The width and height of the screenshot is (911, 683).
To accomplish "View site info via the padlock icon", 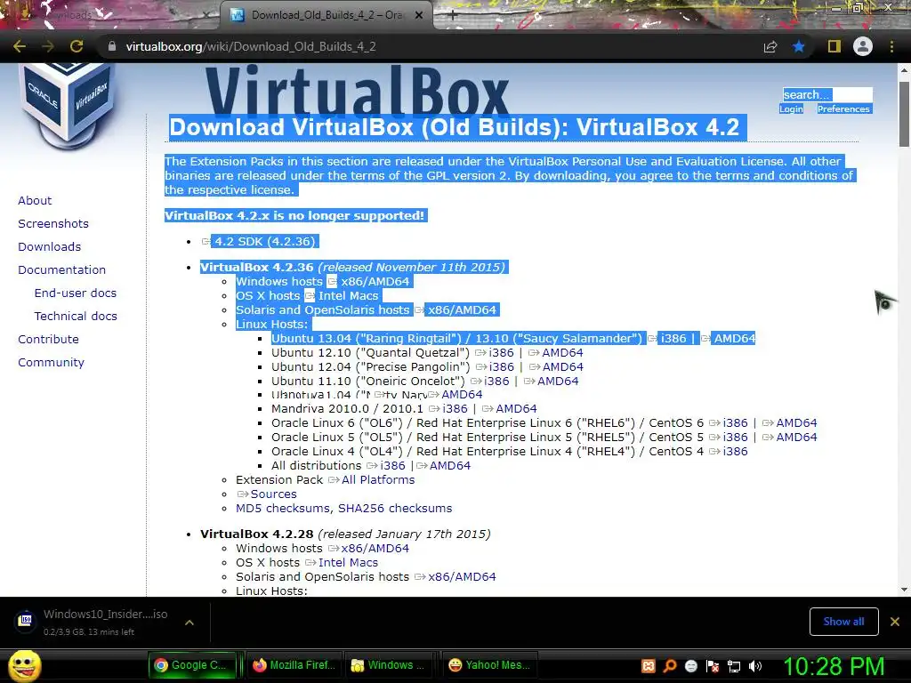I will (112, 46).
